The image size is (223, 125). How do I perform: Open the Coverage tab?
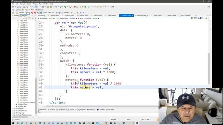pos(110,110)
